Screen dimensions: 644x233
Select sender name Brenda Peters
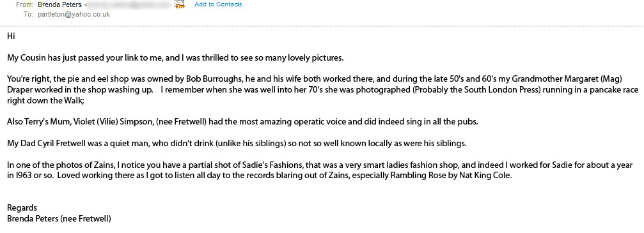coord(59,5)
